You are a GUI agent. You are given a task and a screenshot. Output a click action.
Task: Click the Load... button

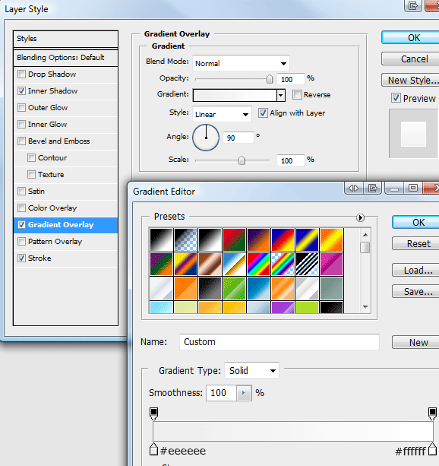tap(418, 270)
